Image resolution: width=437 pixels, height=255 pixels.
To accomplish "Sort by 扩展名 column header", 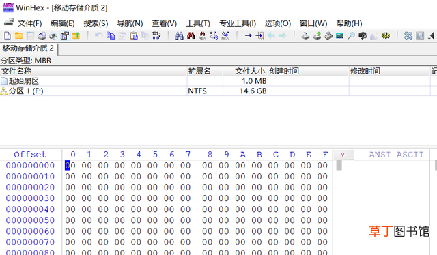I will 205,72.
